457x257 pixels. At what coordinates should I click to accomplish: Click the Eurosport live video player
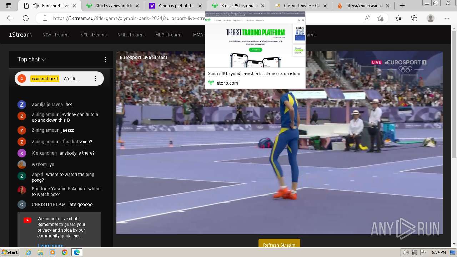[280, 142]
